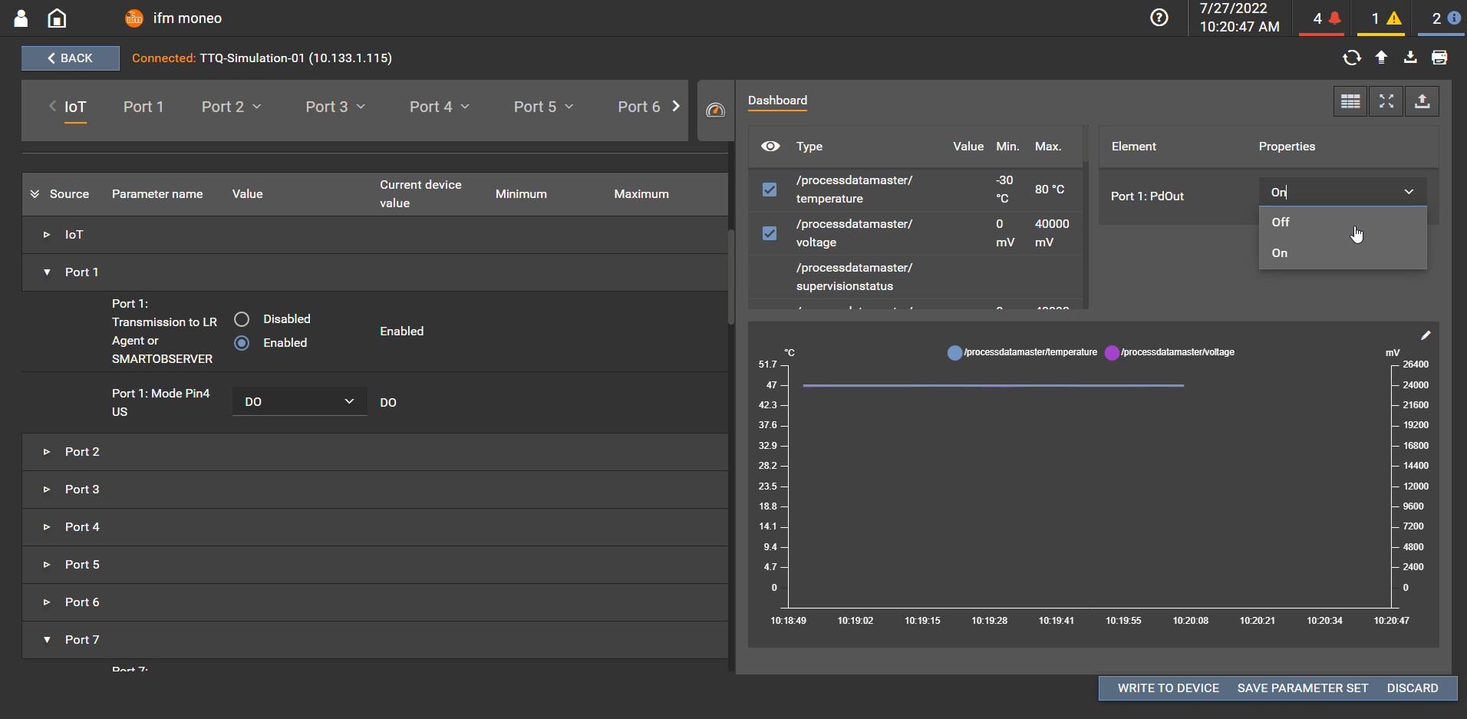Select the Disabled radio button
The image size is (1467, 719).
click(242, 319)
